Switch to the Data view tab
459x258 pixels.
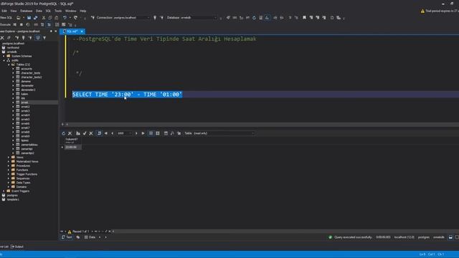(90, 237)
